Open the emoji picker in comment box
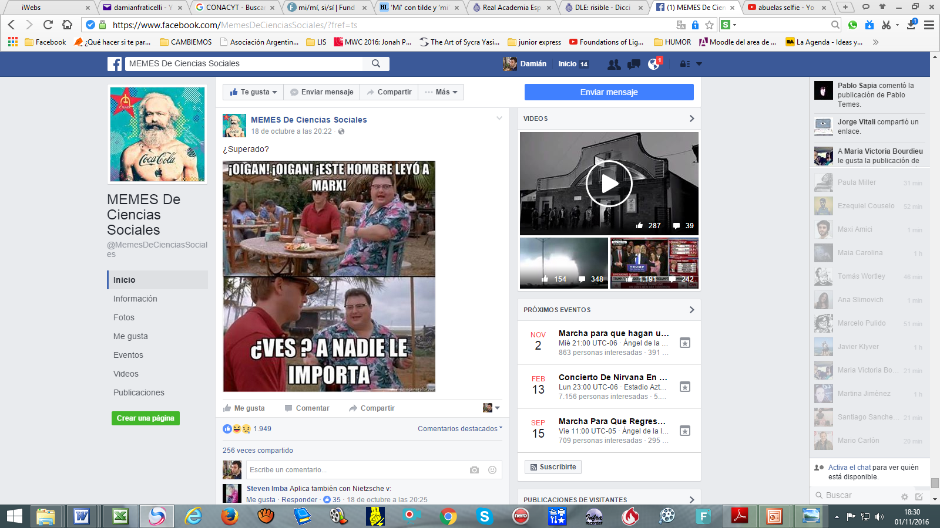 (492, 470)
